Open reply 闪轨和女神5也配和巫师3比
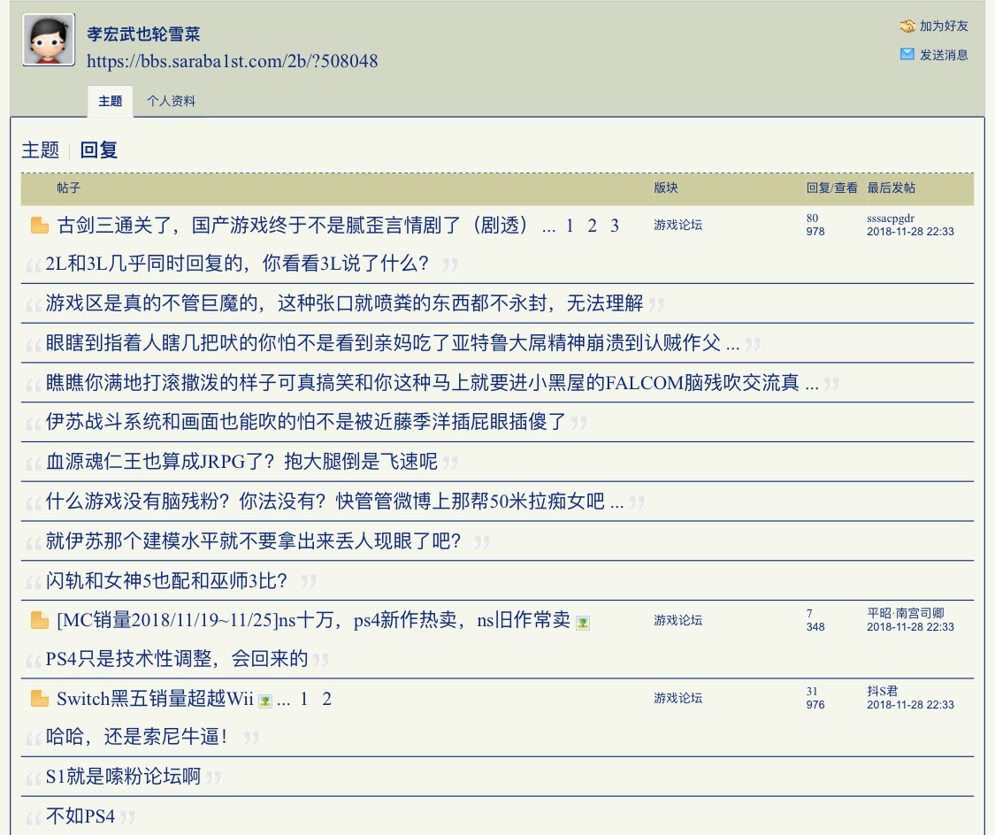The width and height of the screenshot is (995, 835). [x=166, y=580]
